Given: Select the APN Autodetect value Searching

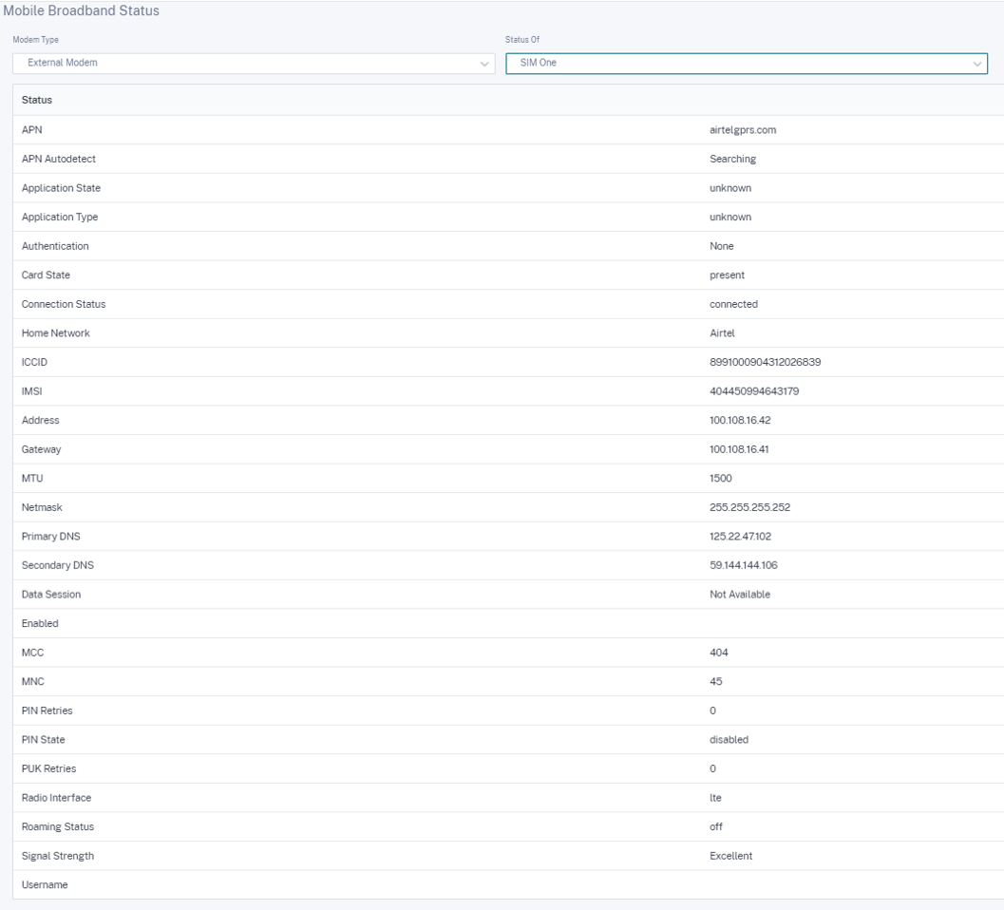Looking at the screenshot, I should [x=732, y=159].
